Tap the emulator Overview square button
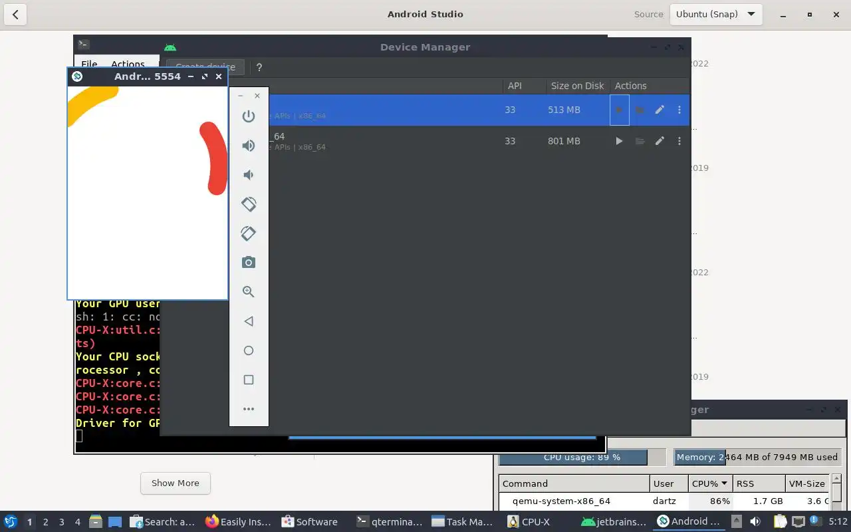Screen dimensions: 851x532 pyautogui.click(x=249, y=380)
